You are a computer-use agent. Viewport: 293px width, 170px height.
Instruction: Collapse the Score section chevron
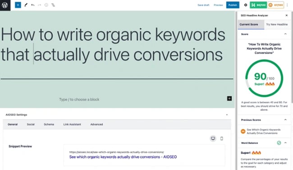point(285,34)
